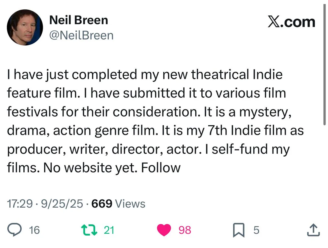Viewport: 328px width, 248px height.
Task: Click the repost count 21
Action: coord(109,230)
